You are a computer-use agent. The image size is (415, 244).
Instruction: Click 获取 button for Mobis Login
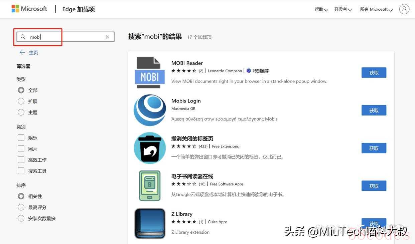coord(374,110)
